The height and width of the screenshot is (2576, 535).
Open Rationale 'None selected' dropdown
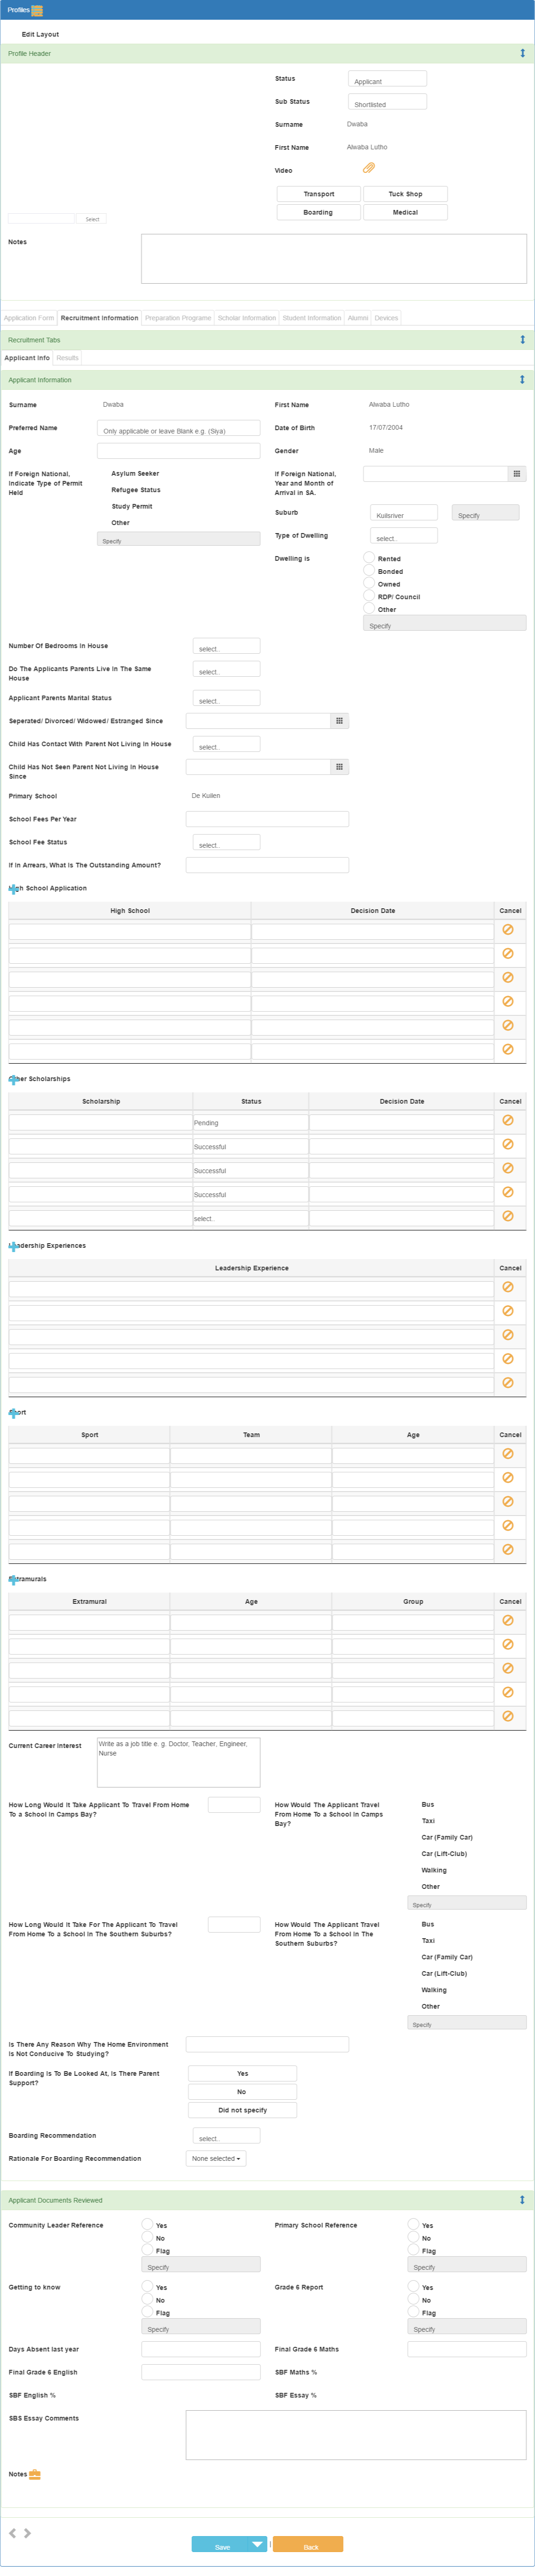point(216,2159)
